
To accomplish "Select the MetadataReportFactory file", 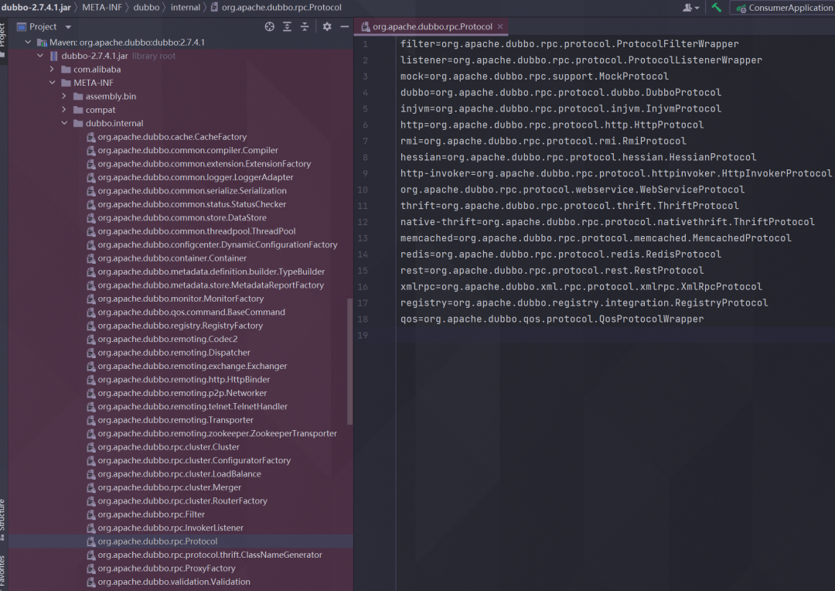I will click(x=205, y=285).
